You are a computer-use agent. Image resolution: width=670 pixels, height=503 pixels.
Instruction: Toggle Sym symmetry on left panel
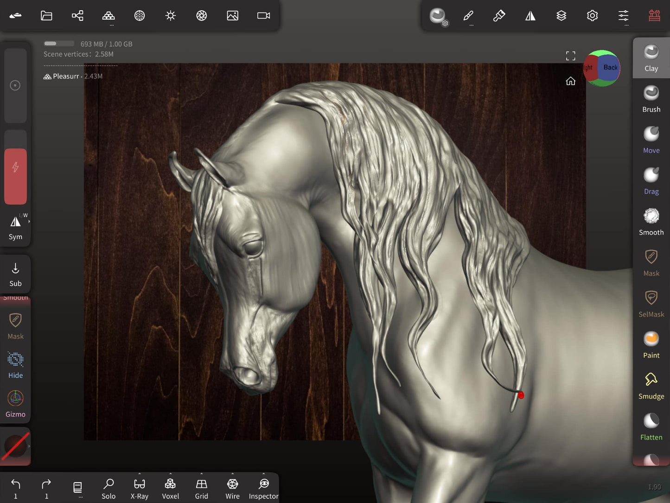[x=15, y=226]
